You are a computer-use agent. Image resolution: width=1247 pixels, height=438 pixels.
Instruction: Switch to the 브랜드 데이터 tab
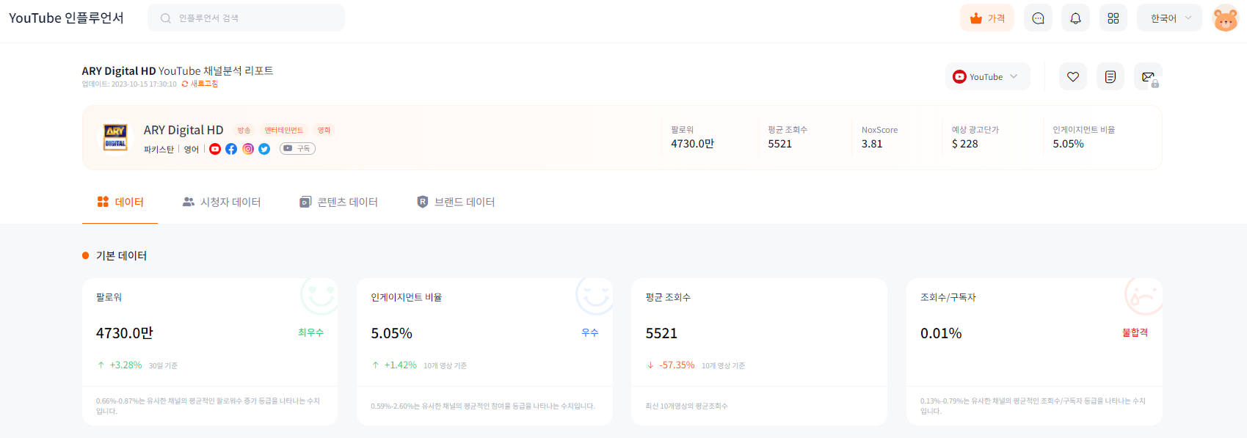coord(456,202)
